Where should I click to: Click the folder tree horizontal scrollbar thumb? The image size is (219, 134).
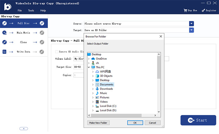pyautogui.click(x=116, y=116)
